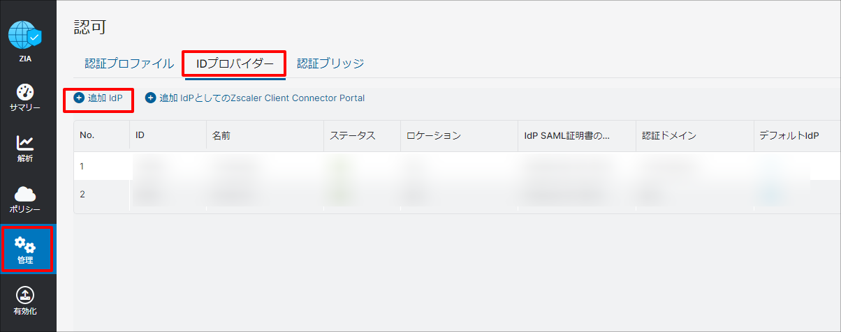
Task: Select the IDプロバイダー tab
Action: pos(234,63)
